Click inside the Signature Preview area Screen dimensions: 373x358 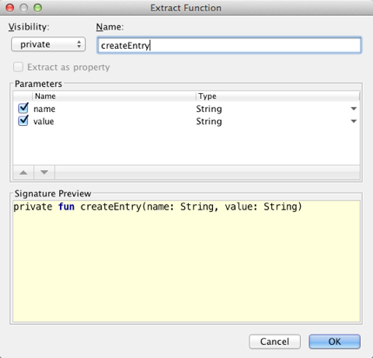click(x=186, y=262)
